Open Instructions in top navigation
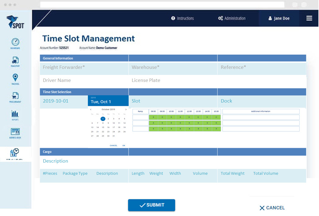Image resolution: width=319 pixels, height=216 pixels. (x=182, y=18)
